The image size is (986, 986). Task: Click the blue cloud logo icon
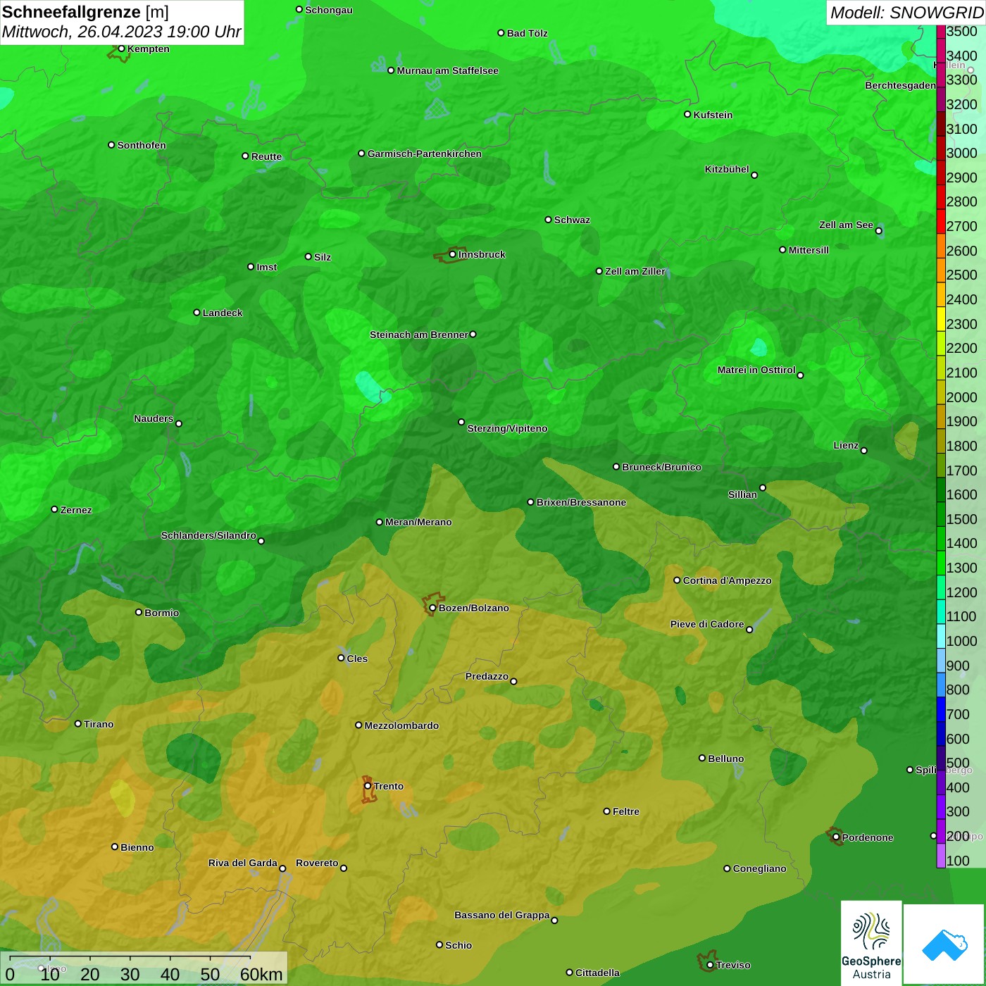[944, 944]
